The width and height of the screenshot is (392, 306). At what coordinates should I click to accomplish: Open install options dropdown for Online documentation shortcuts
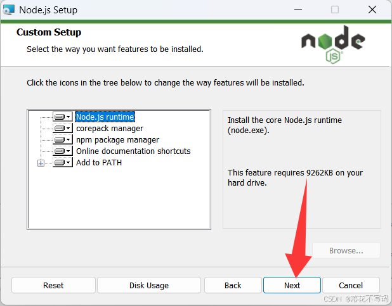pyautogui.click(x=63, y=151)
